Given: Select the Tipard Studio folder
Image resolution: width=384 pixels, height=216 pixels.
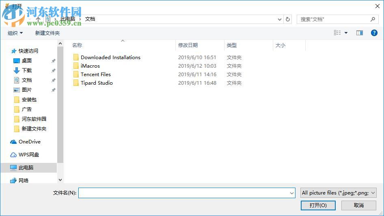Looking at the screenshot, I should point(97,83).
